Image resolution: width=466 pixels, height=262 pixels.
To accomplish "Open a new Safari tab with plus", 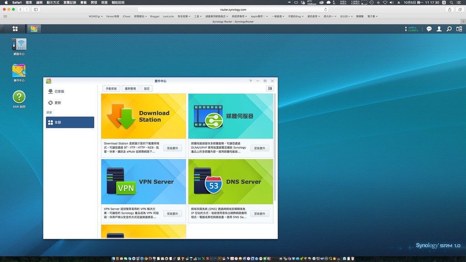I will pos(463,21).
